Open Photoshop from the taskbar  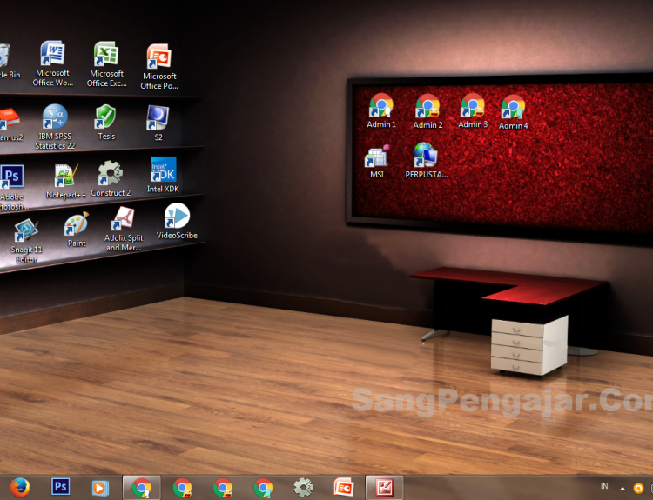[60, 487]
